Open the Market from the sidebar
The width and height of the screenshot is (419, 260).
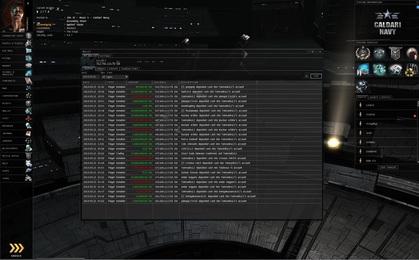tap(16, 66)
